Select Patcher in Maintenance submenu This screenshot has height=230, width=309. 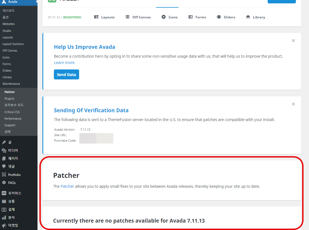10,92
